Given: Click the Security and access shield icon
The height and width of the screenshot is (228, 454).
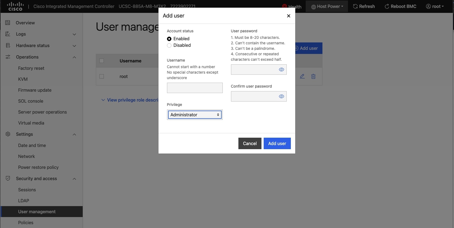Looking at the screenshot, I should click(x=8, y=178).
